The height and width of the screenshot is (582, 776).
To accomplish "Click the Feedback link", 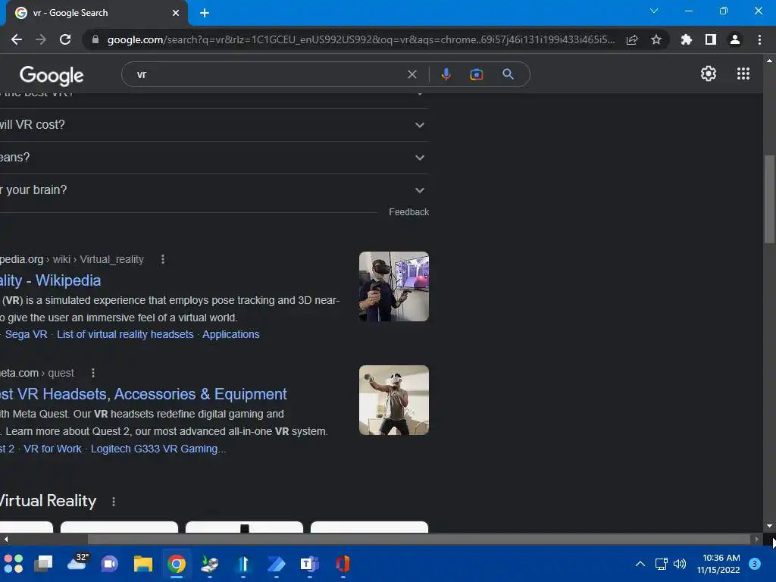I will [x=408, y=212].
